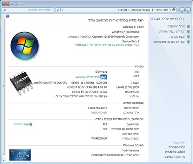Select מערכת breadcrumb segment
Image resolution: width=193 pixels, height=164 pixels.
coord(122,10)
